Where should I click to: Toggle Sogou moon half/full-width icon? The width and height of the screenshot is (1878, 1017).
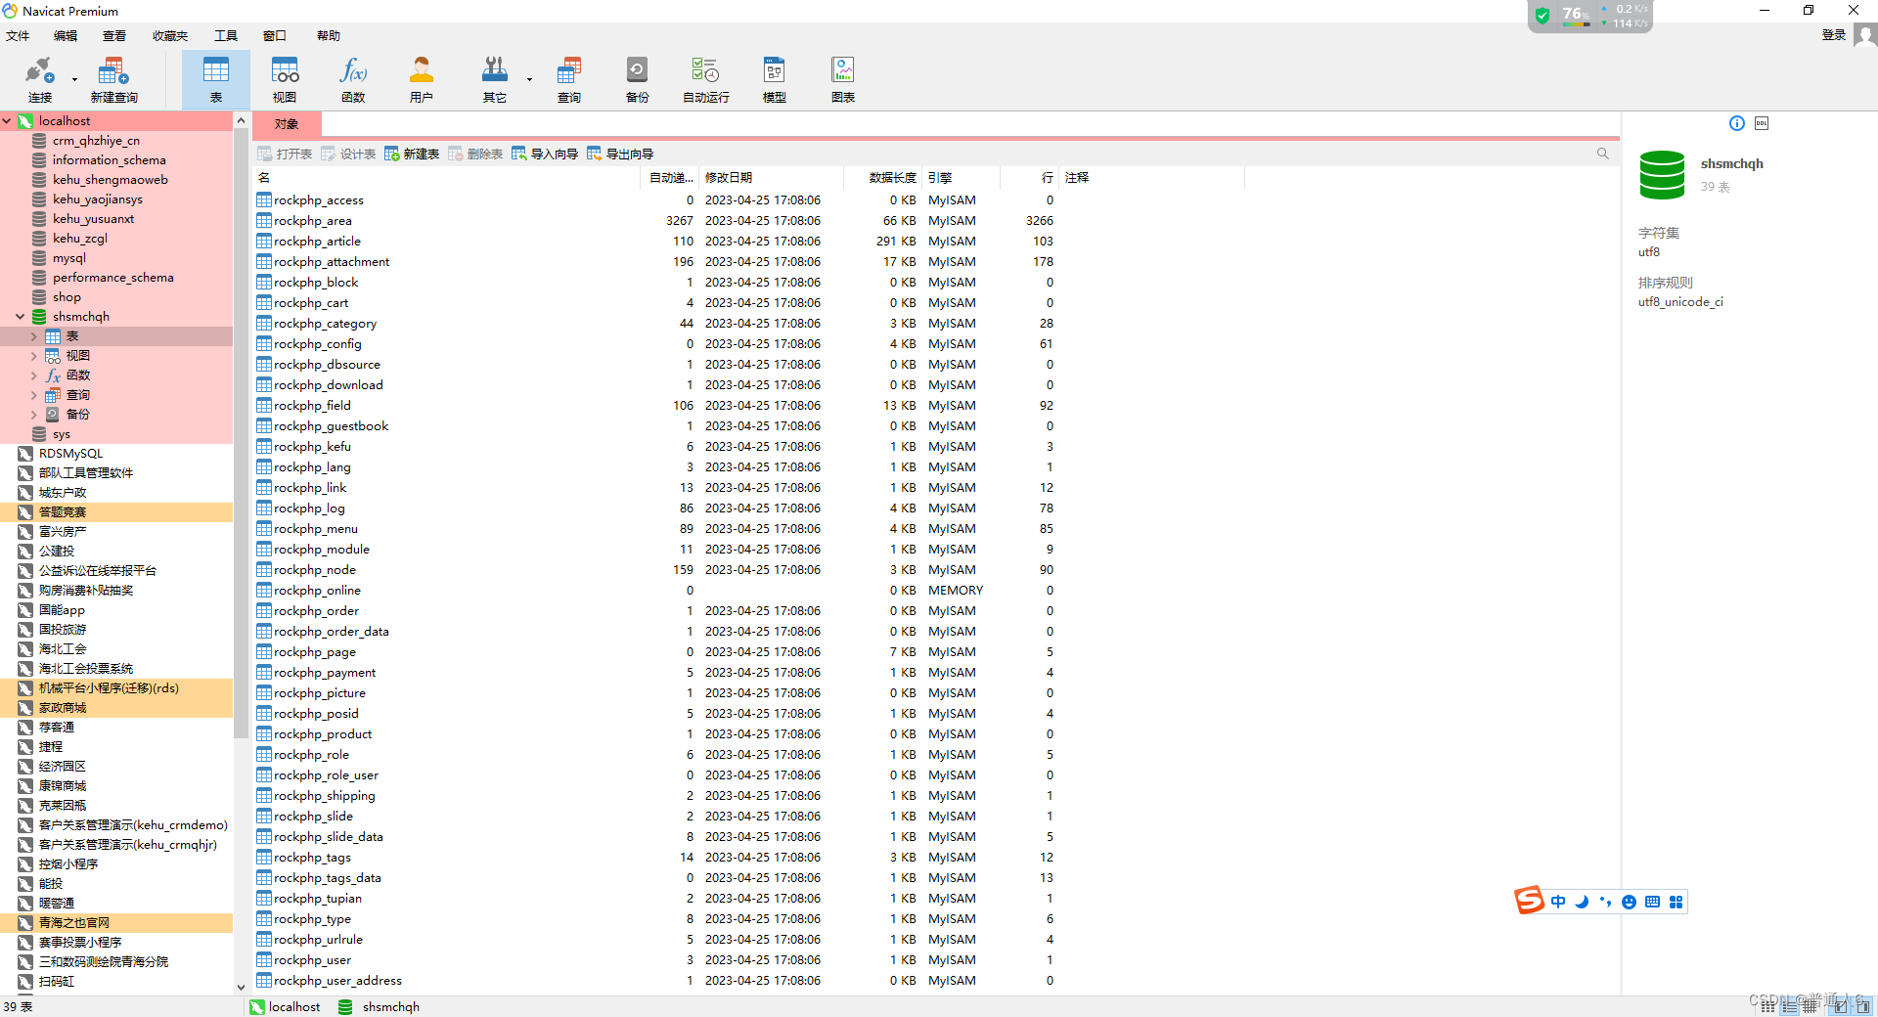pyautogui.click(x=1582, y=902)
